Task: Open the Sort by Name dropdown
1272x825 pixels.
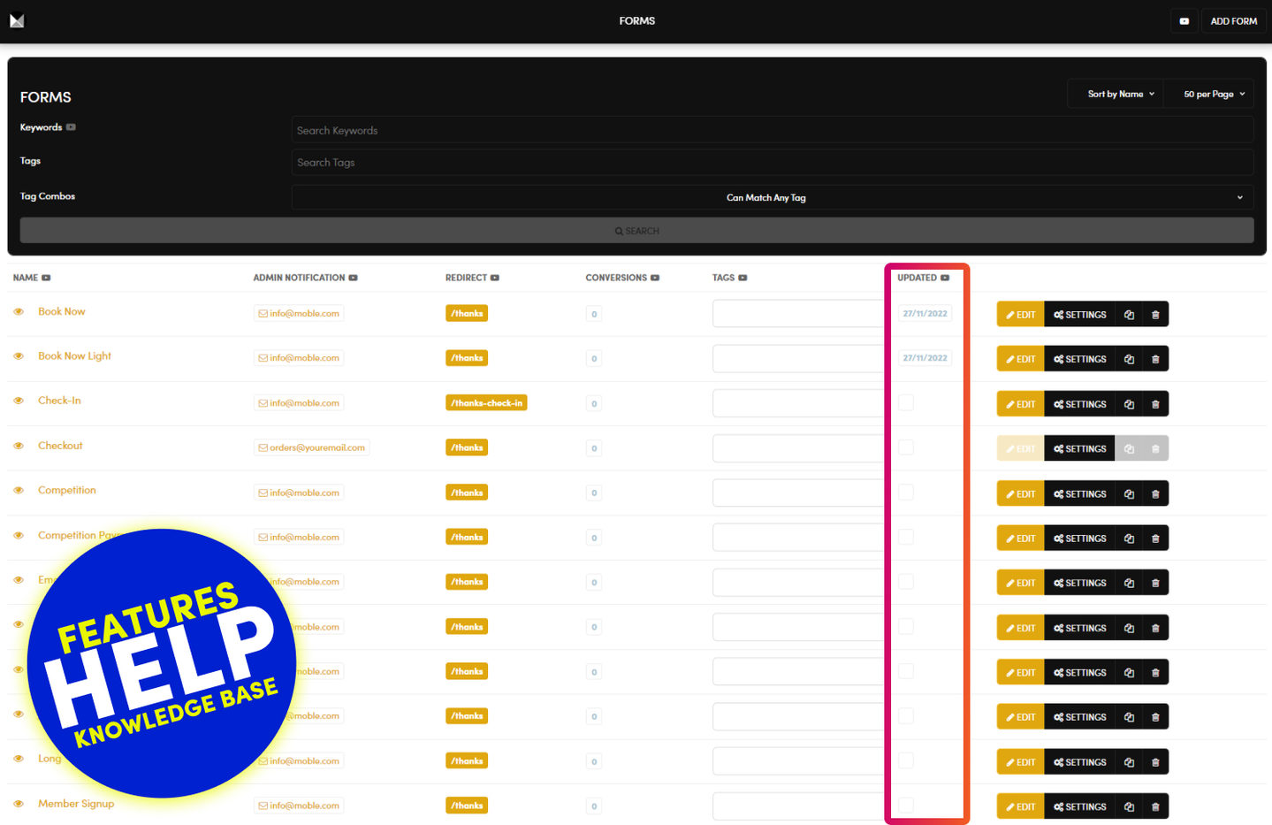Action: pos(1120,94)
